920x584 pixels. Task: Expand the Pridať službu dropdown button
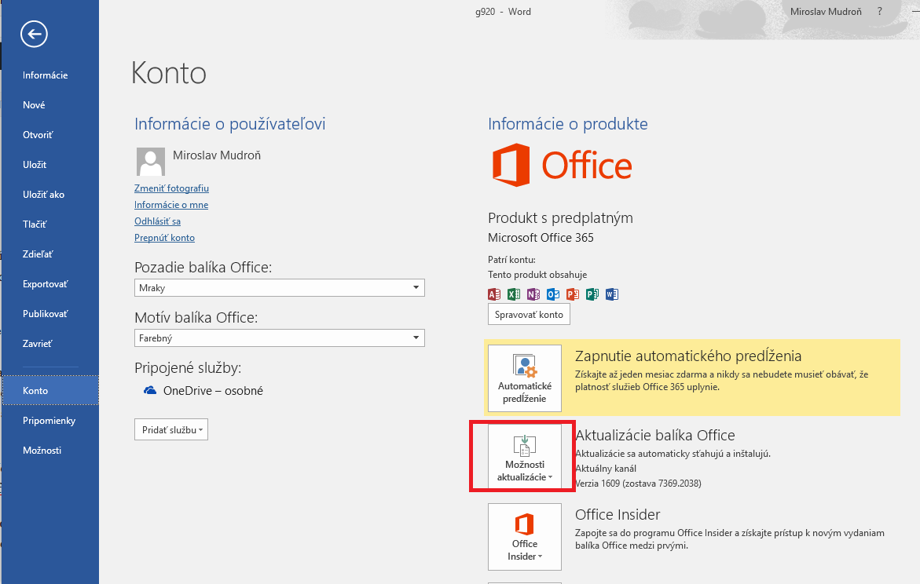coord(171,430)
